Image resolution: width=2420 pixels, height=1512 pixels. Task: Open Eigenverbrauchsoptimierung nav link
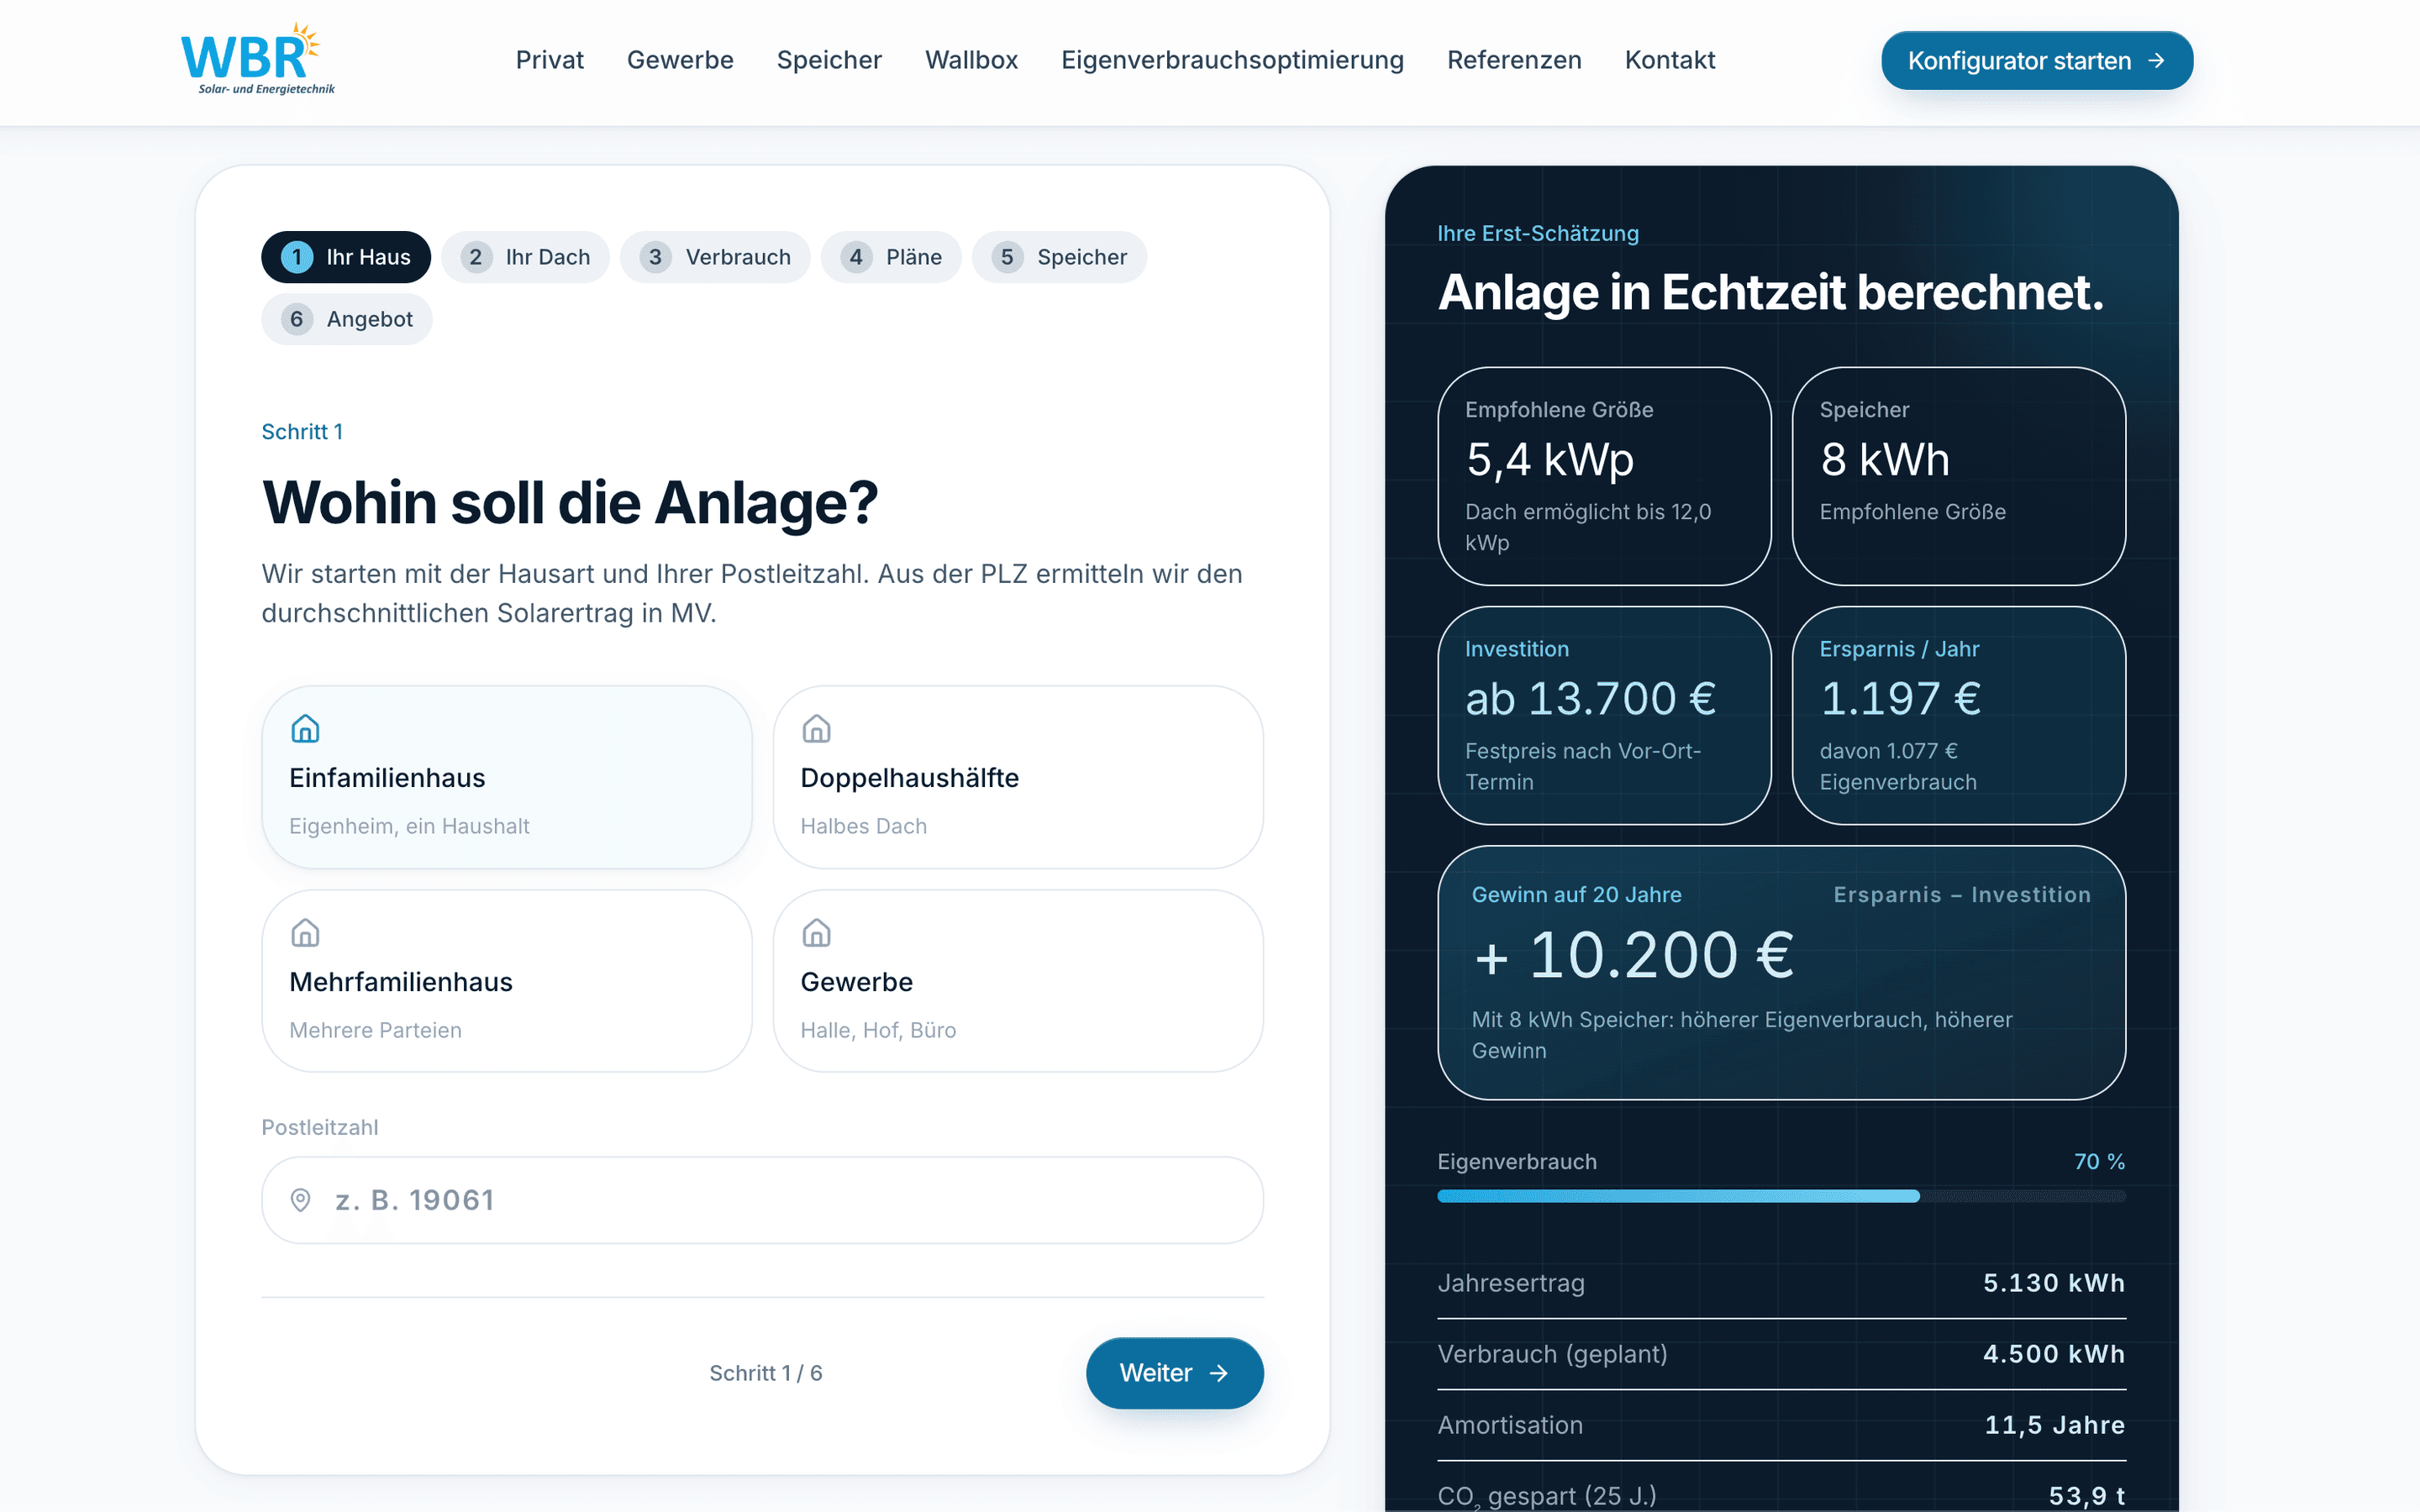pyautogui.click(x=1232, y=60)
